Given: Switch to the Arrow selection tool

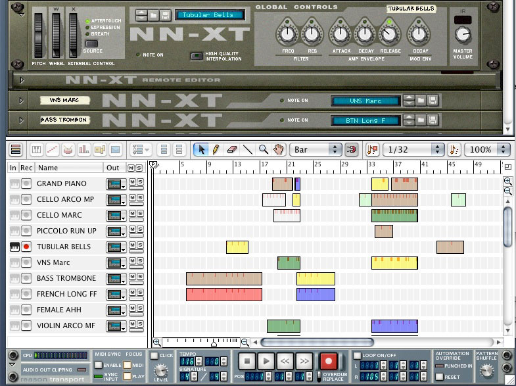Looking at the screenshot, I should [x=200, y=150].
